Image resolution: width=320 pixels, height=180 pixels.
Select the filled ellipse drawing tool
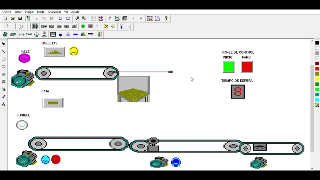(4, 81)
